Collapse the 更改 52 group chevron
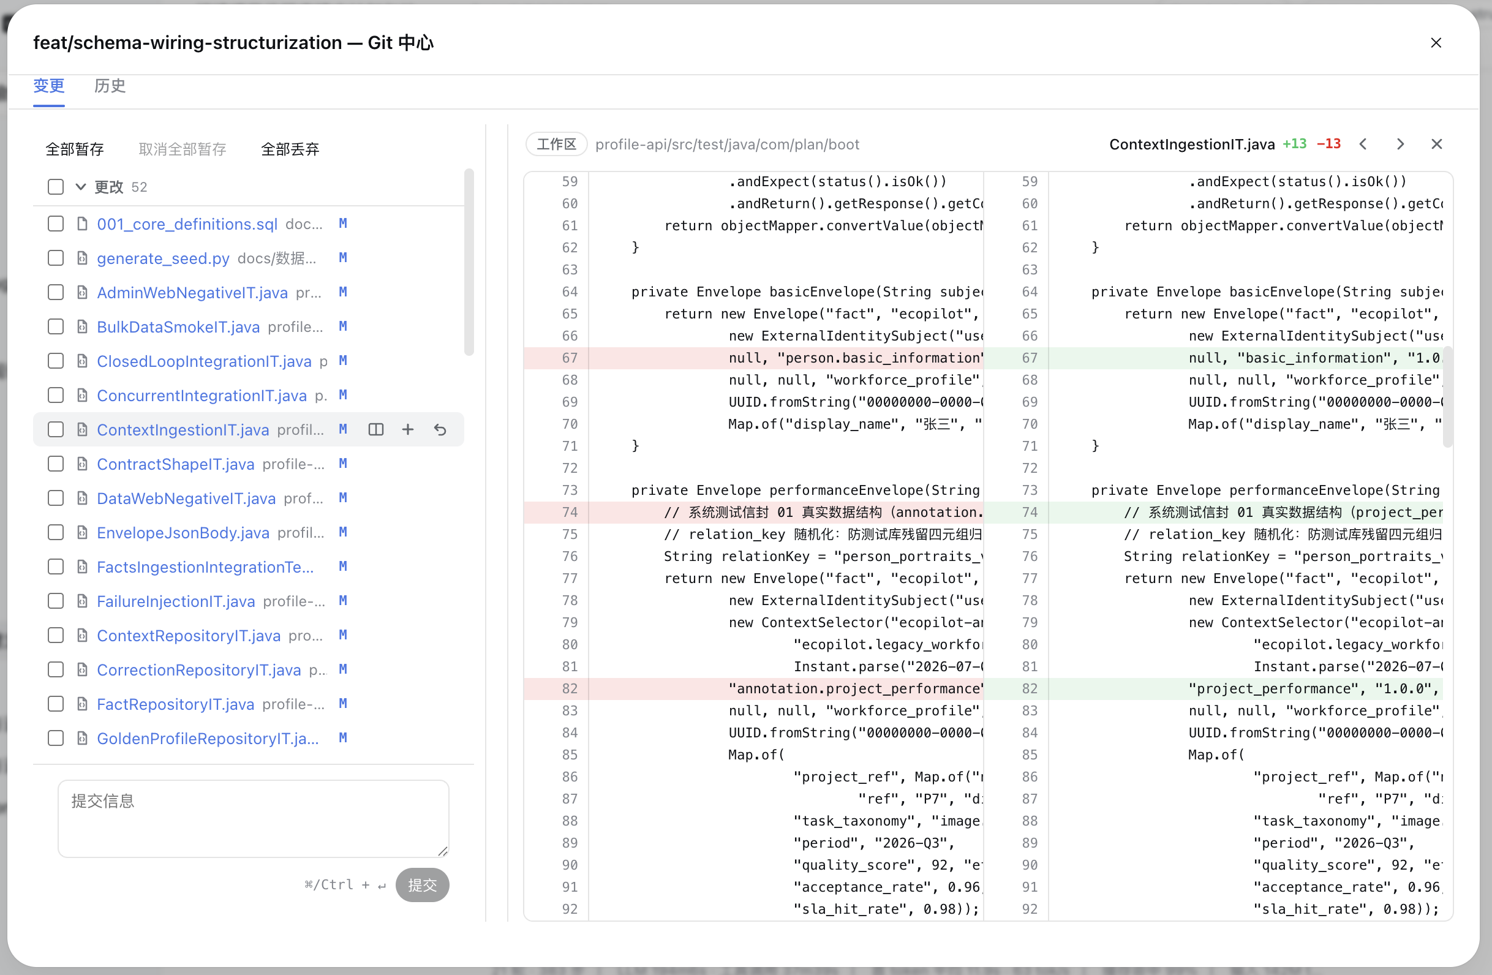Screen dimensions: 1492x975 [x=81, y=187]
